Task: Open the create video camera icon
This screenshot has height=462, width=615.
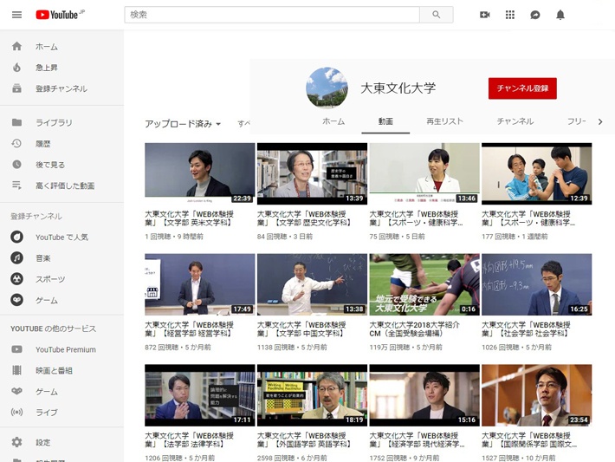Action: tap(485, 15)
